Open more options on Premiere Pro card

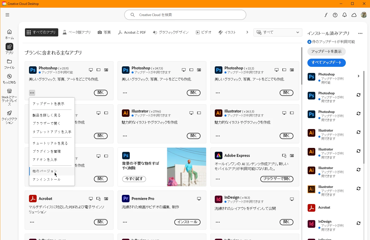coord(125,222)
